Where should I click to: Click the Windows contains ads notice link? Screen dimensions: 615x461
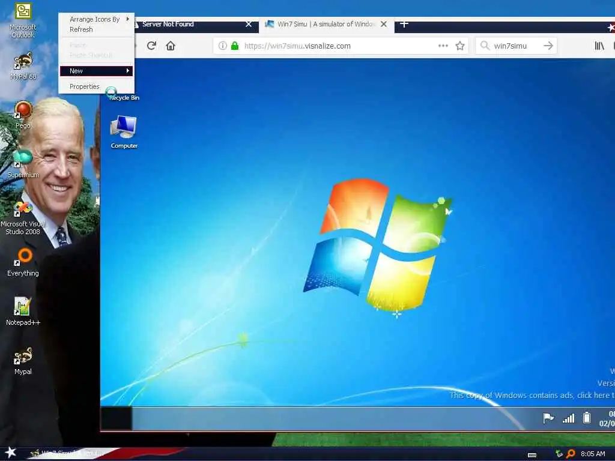click(532, 396)
